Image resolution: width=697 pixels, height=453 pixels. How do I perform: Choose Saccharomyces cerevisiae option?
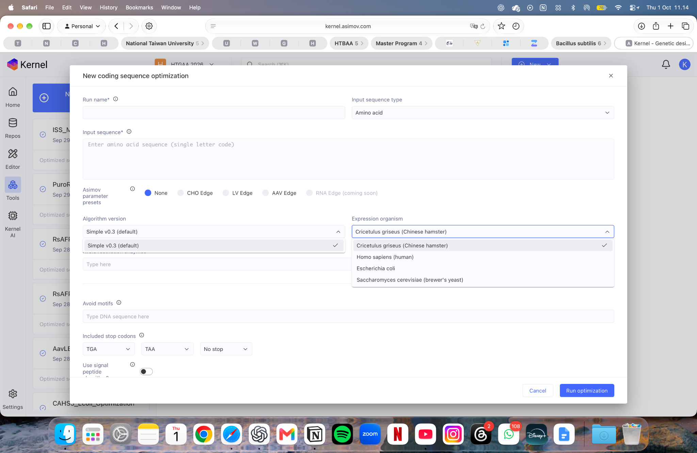pyautogui.click(x=483, y=280)
